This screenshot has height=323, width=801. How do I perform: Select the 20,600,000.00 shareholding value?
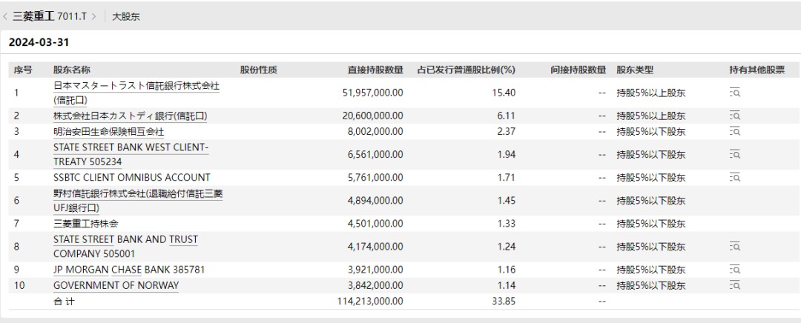coord(372,116)
